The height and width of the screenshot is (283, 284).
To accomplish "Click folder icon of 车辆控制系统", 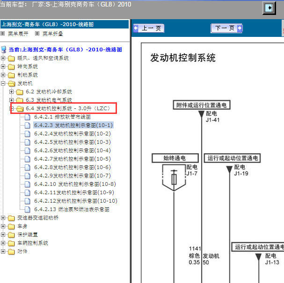I will coord(11,243).
